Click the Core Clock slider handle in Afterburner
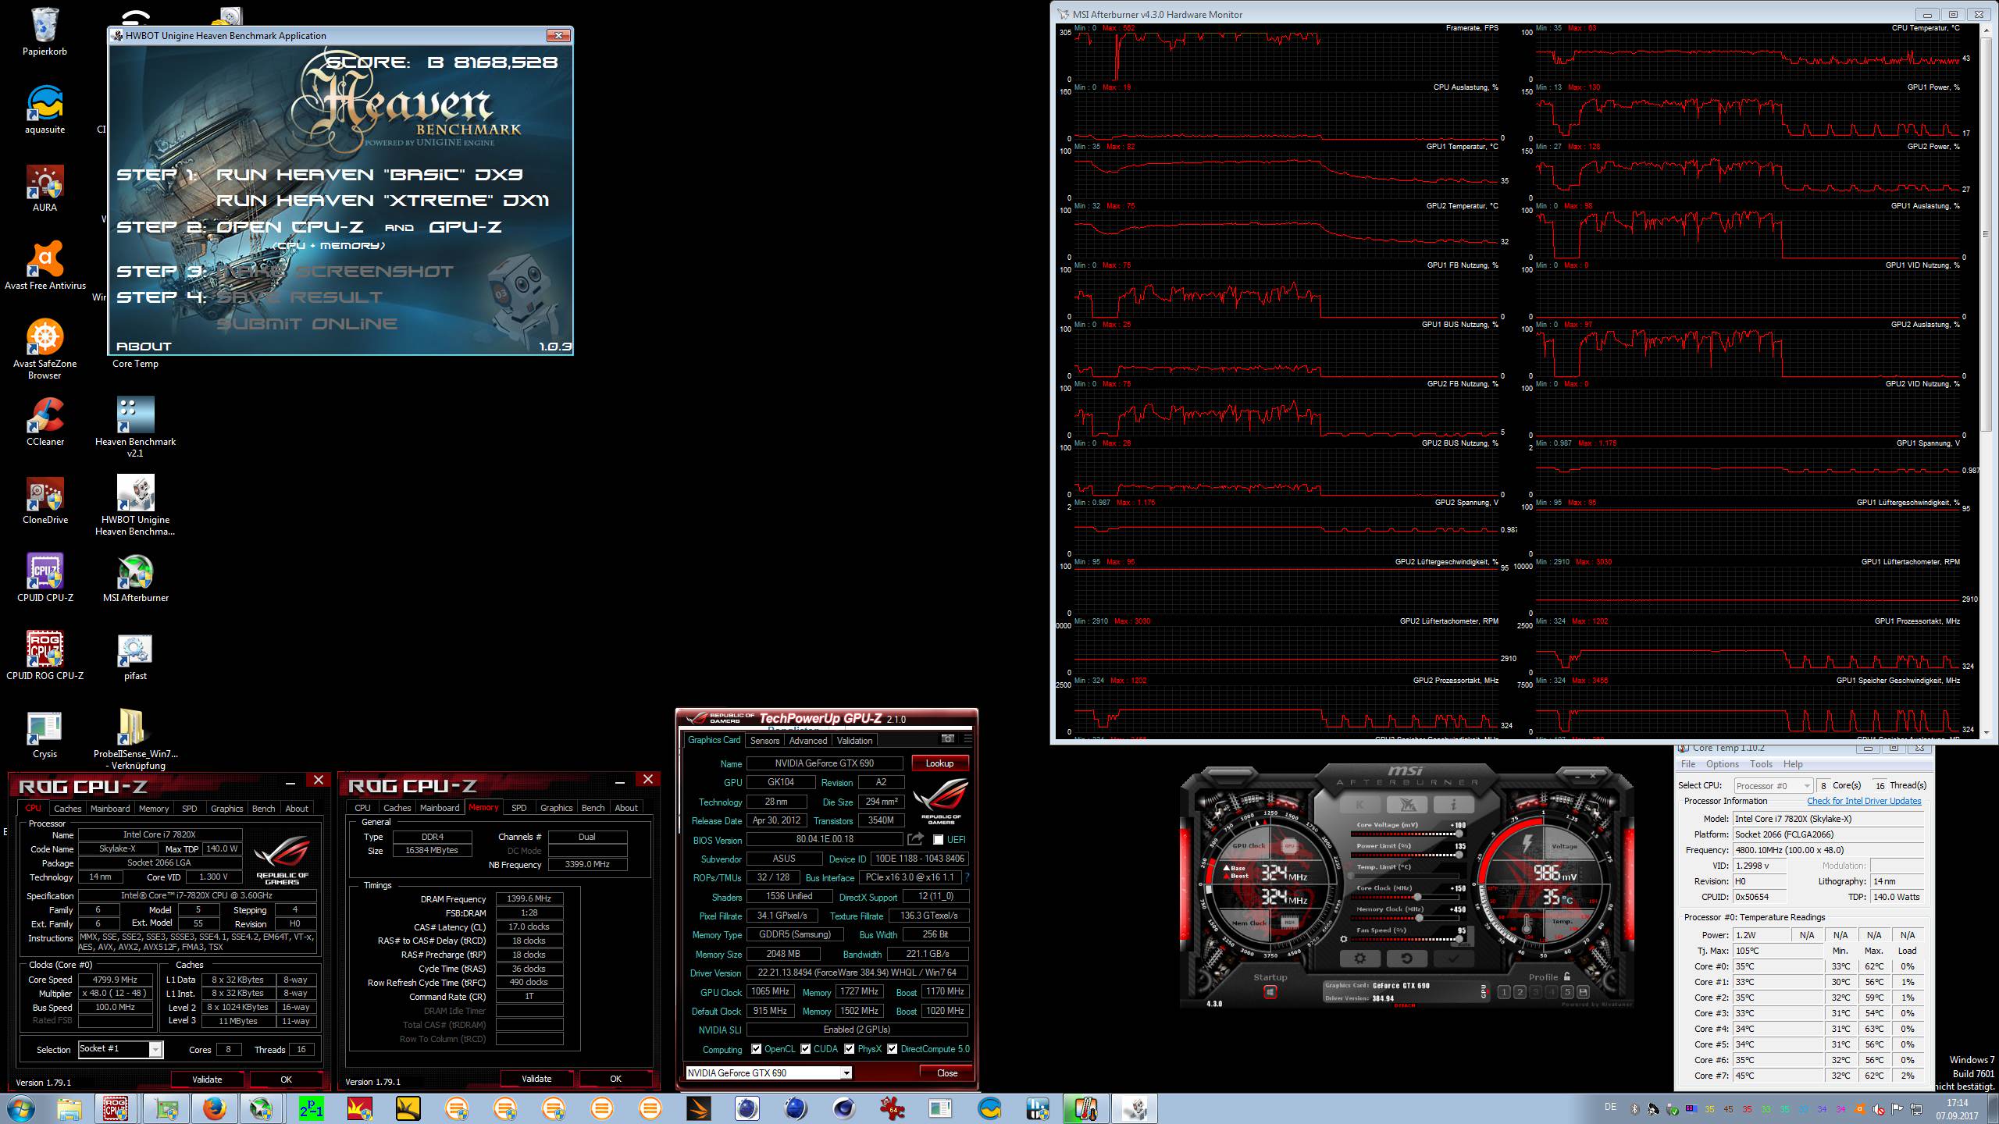 click(x=1416, y=898)
